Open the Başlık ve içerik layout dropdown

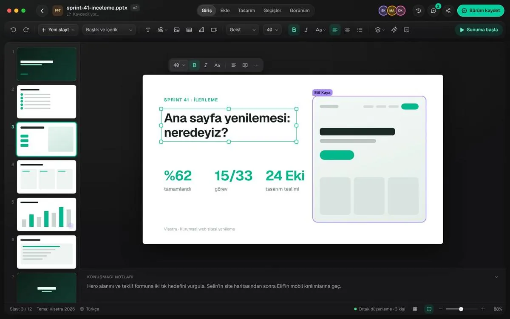109,30
